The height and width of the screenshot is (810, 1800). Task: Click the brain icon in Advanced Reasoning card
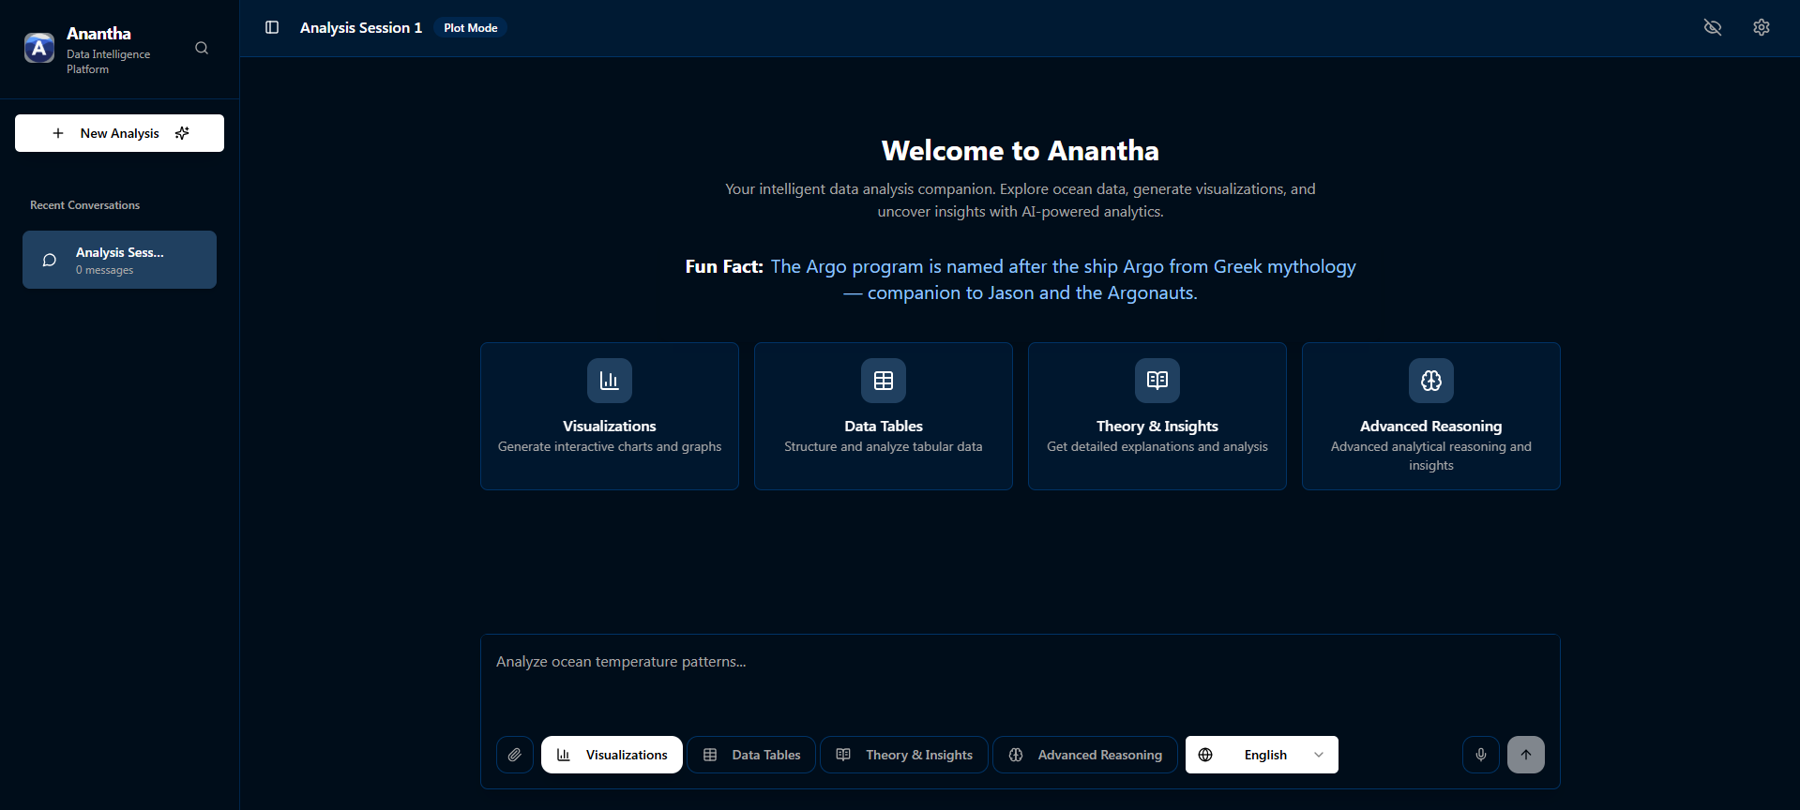pos(1430,381)
